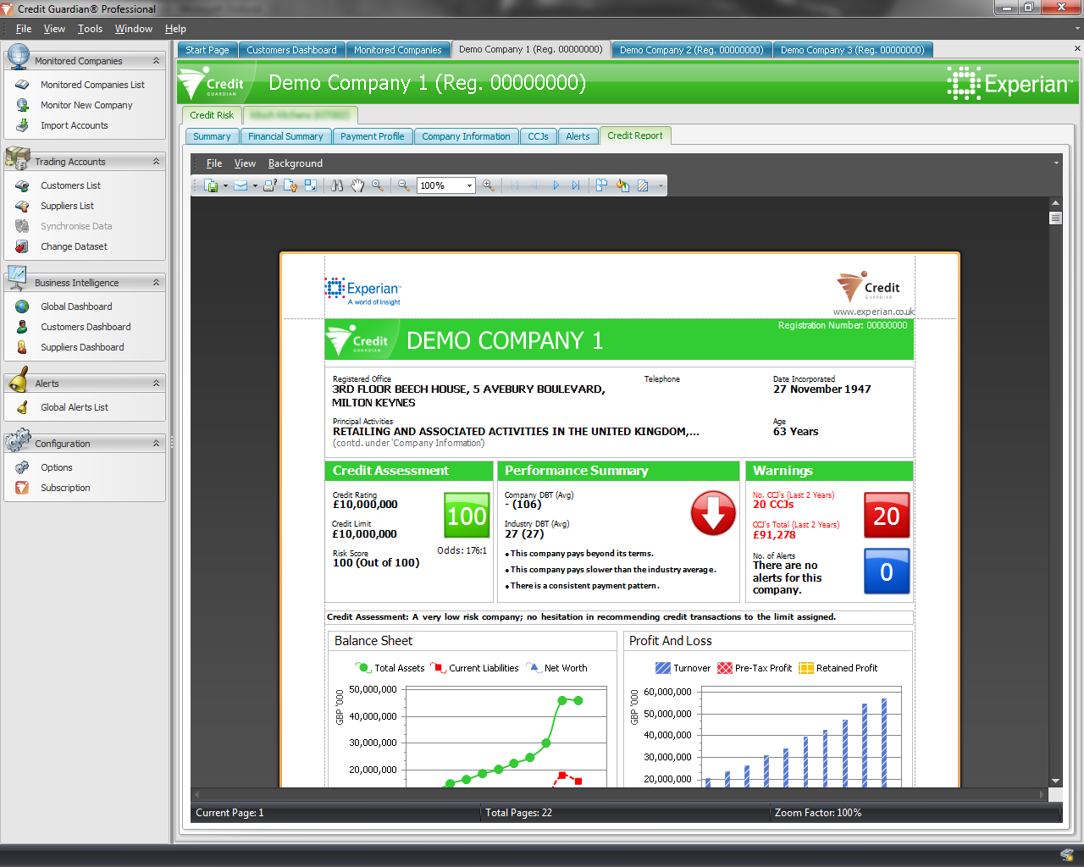Image resolution: width=1084 pixels, height=867 pixels.
Task: Open report toolbar options dropdown arrow
Action: pos(661,185)
